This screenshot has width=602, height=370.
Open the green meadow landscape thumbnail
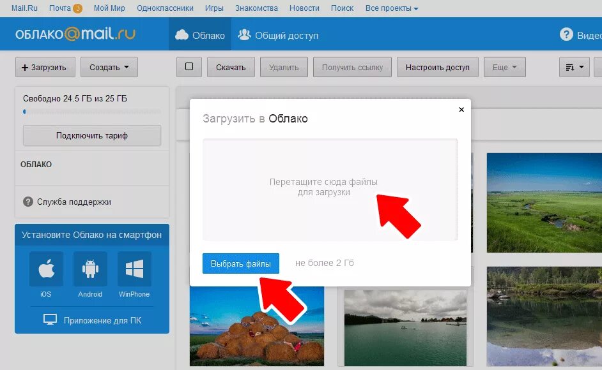(544, 202)
